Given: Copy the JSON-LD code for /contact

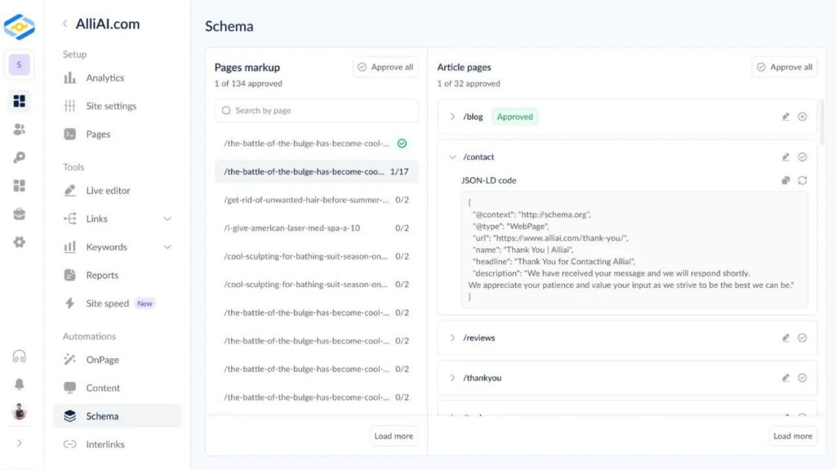Looking at the screenshot, I should 785,180.
